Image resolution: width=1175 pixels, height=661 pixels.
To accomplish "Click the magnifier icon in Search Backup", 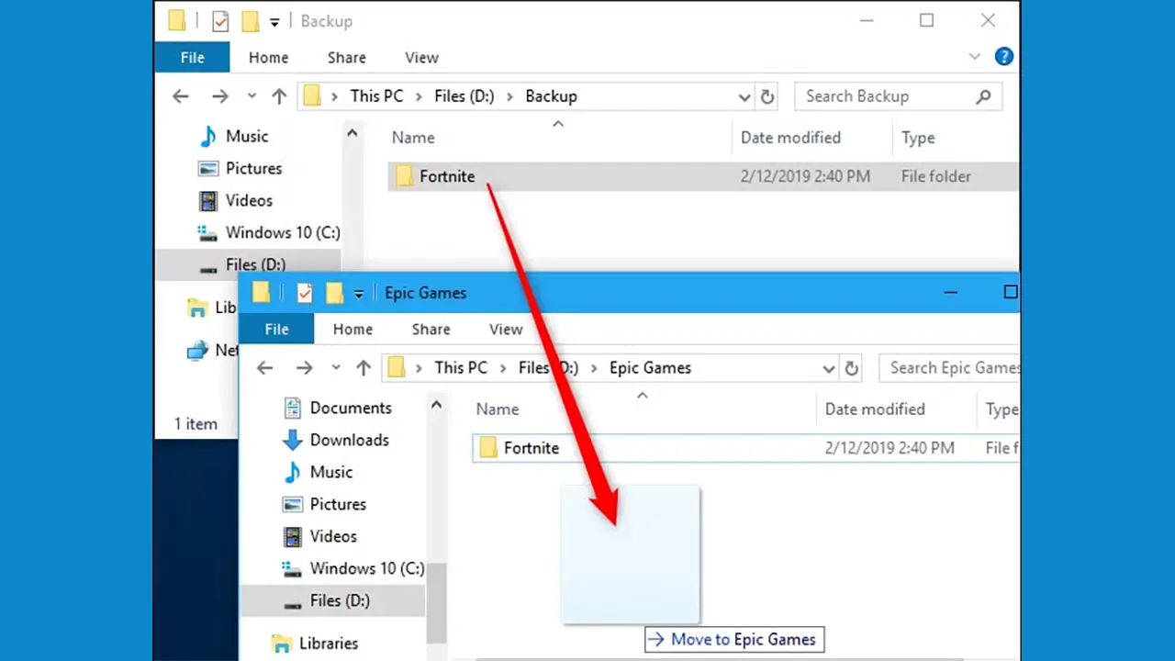I will (983, 96).
